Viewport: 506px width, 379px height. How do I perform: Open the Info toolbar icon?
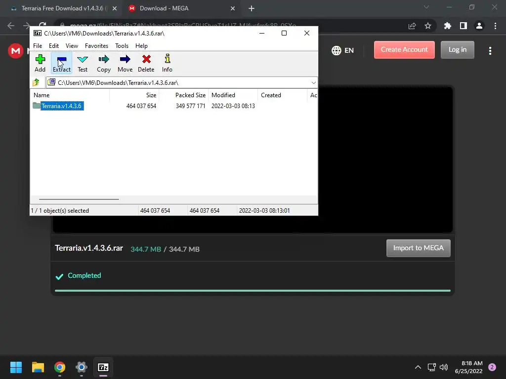point(167,63)
